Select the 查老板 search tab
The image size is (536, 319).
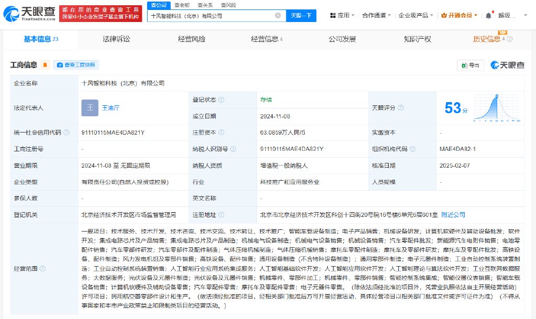[x=181, y=5]
